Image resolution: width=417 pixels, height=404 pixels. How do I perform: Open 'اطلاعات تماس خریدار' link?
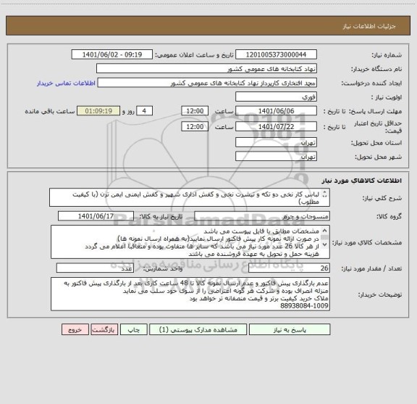click(66, 83)
